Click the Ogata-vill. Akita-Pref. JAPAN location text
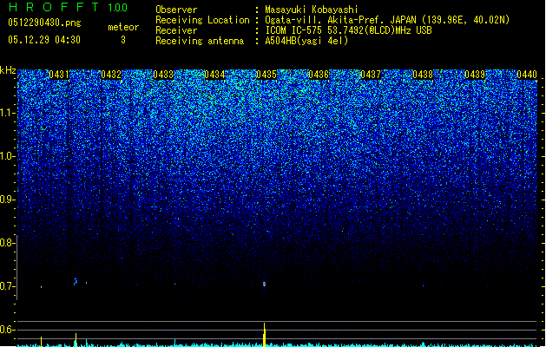 pos(387,20)
